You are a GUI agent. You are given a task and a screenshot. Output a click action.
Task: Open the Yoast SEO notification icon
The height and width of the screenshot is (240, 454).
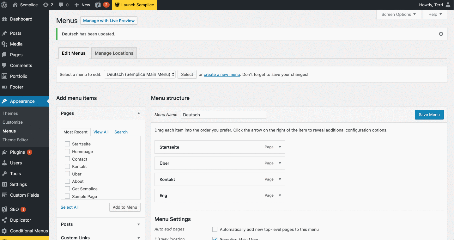[x=100, y=5]
